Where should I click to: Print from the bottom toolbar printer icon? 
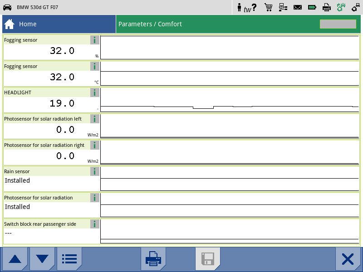pyautogui.click(x=153, y=259)
